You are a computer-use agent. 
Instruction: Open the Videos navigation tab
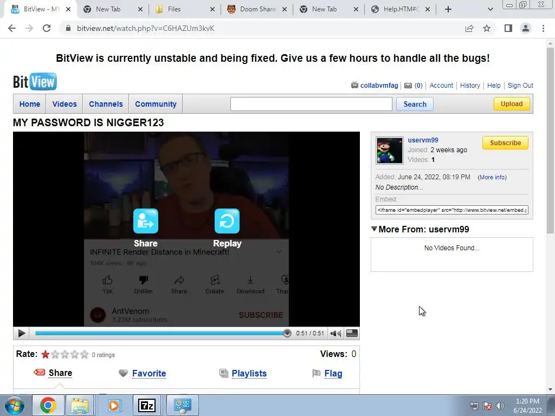pyautogui.click(x=64, y=104)
